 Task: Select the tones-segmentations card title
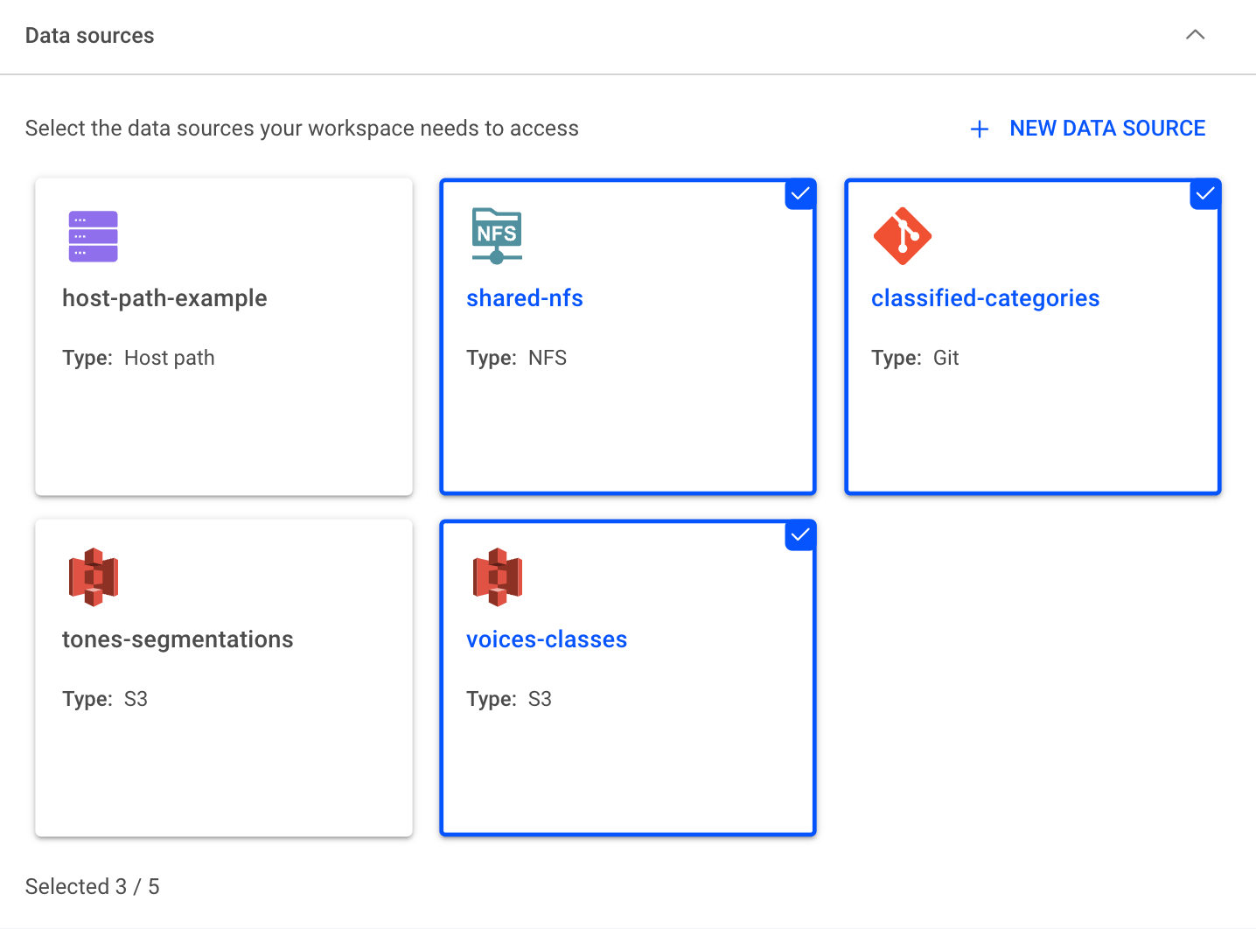(x=178, y=639)
